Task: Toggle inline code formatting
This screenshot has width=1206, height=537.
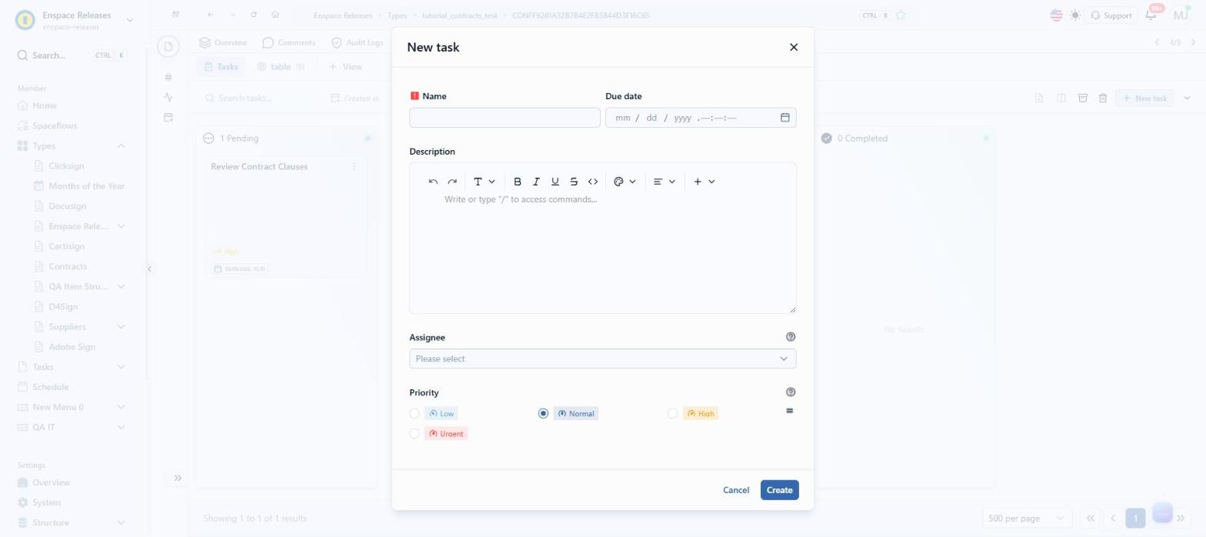Action: pyautogui.click(x=593, y=182)
